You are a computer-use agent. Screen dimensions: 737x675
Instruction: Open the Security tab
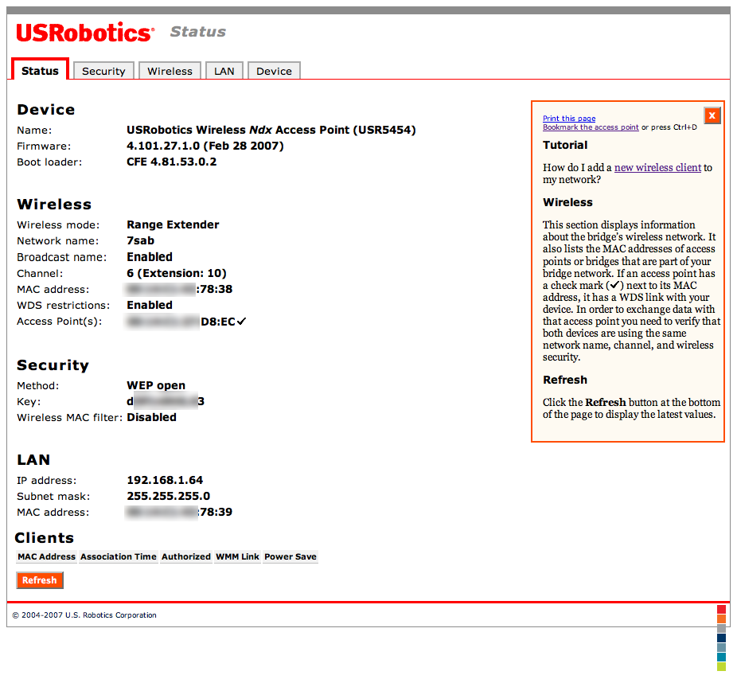(x=103, y=71)
